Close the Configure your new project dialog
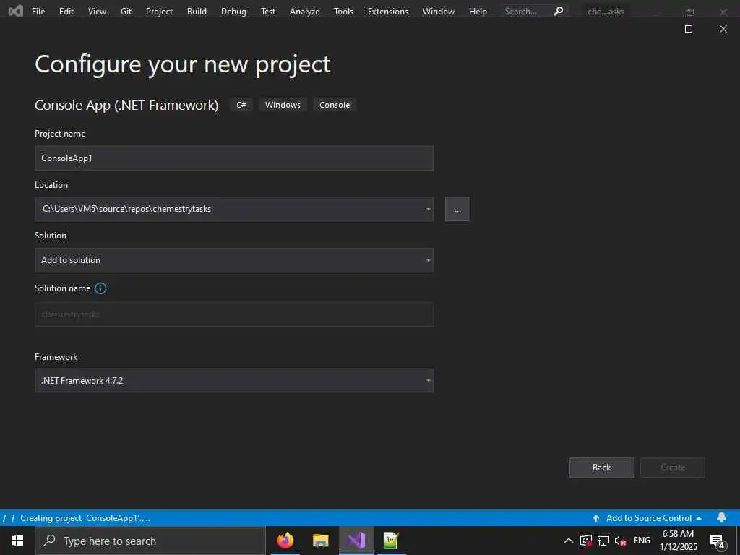The image size is (740, 555). pos(723,29)
